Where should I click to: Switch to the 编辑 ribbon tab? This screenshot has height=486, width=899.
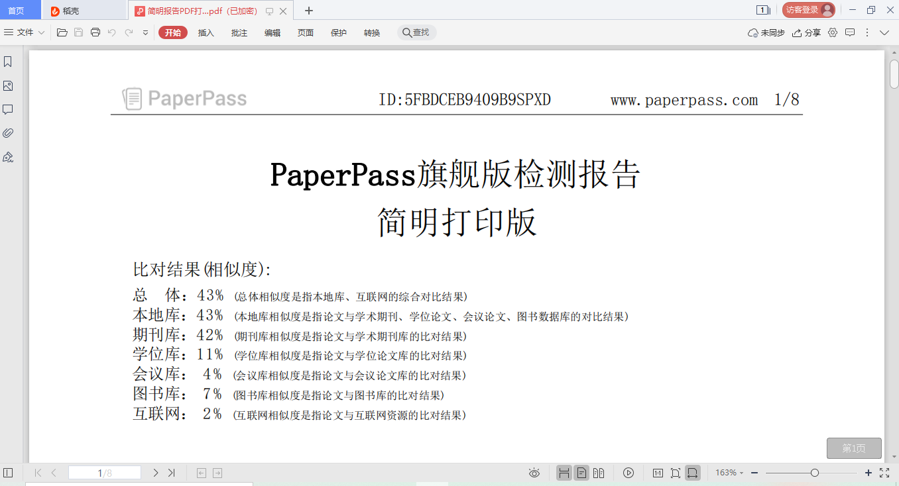click(x=272, y=32)
